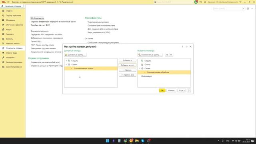Click move-down arrow button in selected commands
The width and height of the screenshot is (256, 144).
(x=171, y=55)
